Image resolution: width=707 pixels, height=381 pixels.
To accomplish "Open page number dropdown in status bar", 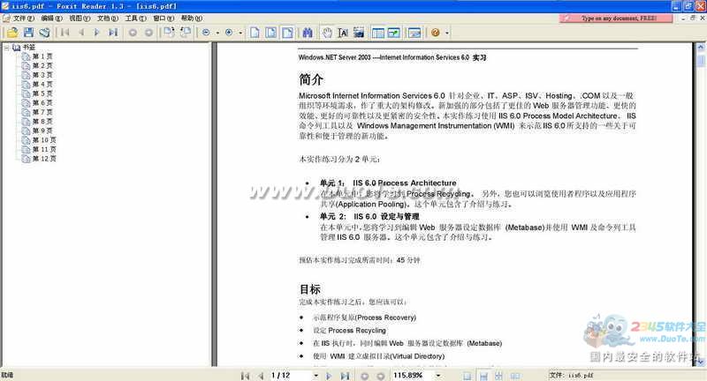I will pos(315,375).
